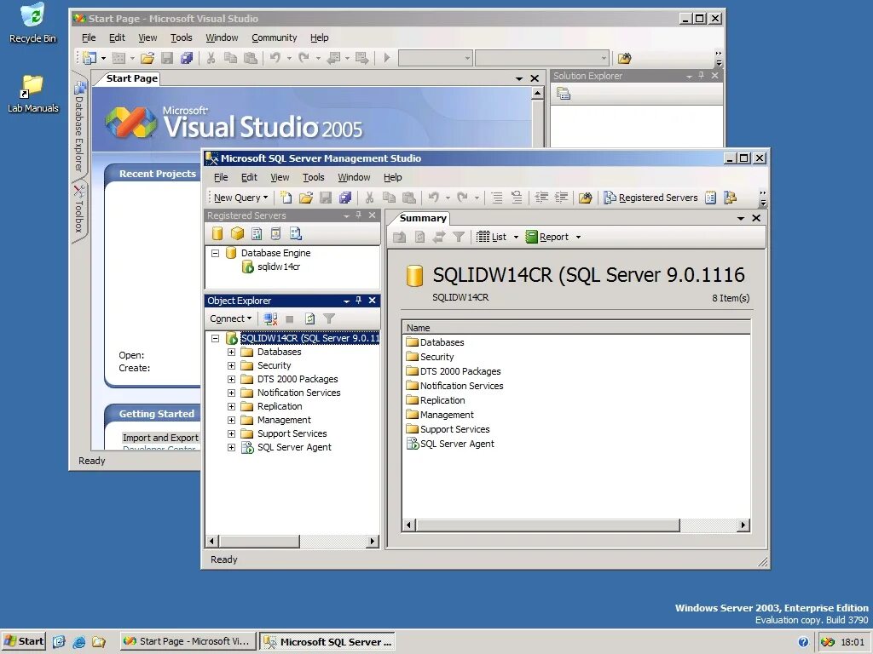
Task: Click the Name column header in Summary
Action: (x=576, y=328)
